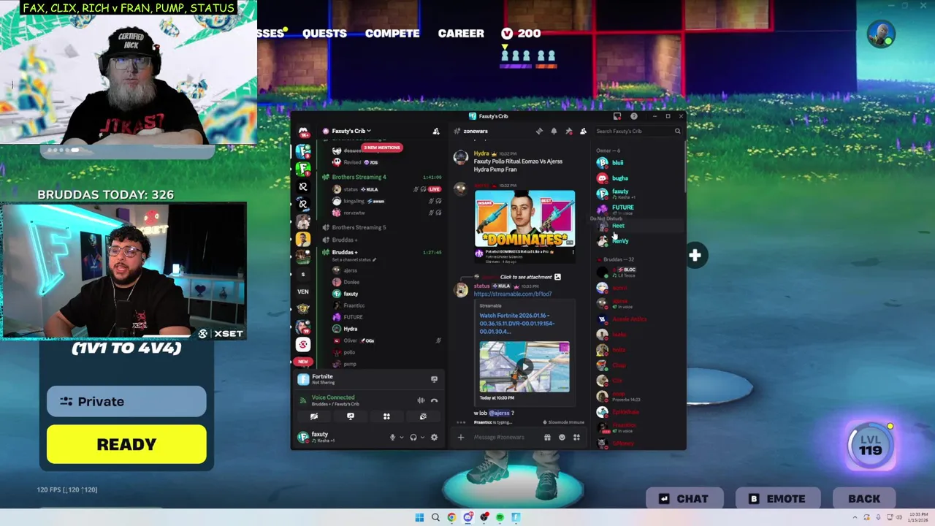
Task: Open the Watch Fortnite embed title link
Action: pos(516,324)
